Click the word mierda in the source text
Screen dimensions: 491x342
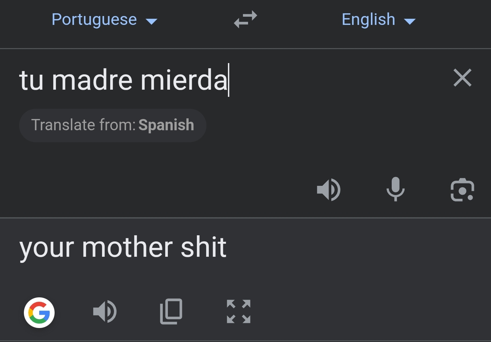(x=184, y=80)
